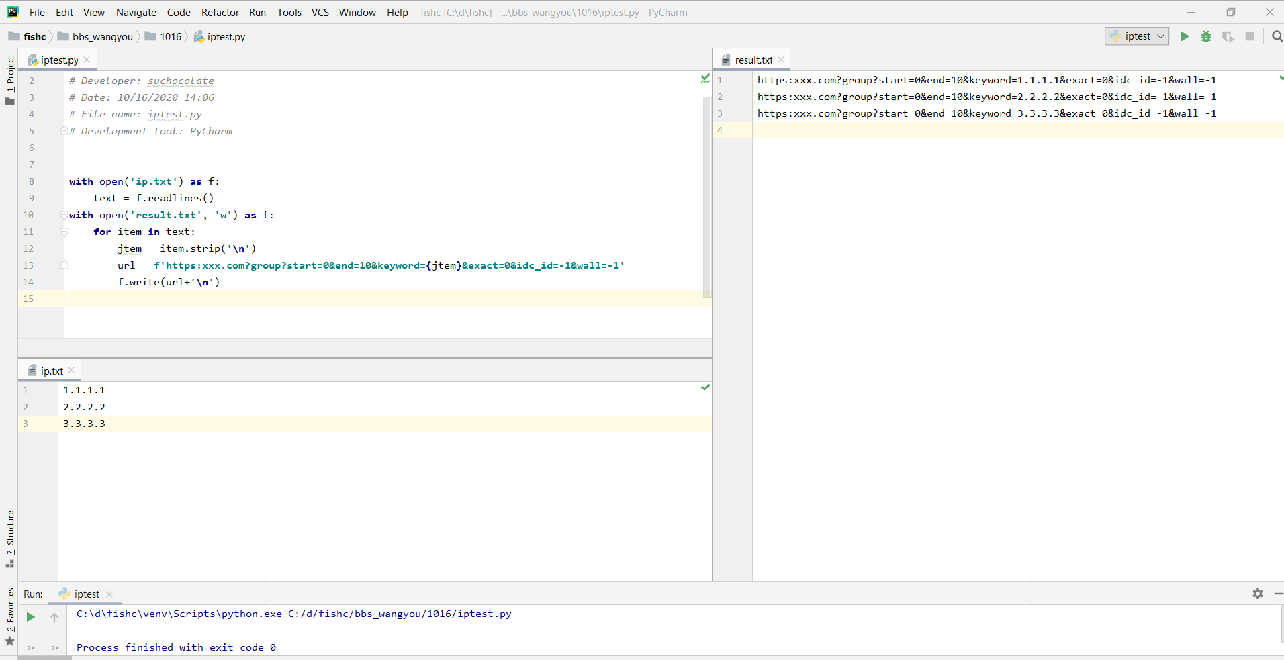
Task: Open Run panel settings gear
Action: coord(1258,594)
